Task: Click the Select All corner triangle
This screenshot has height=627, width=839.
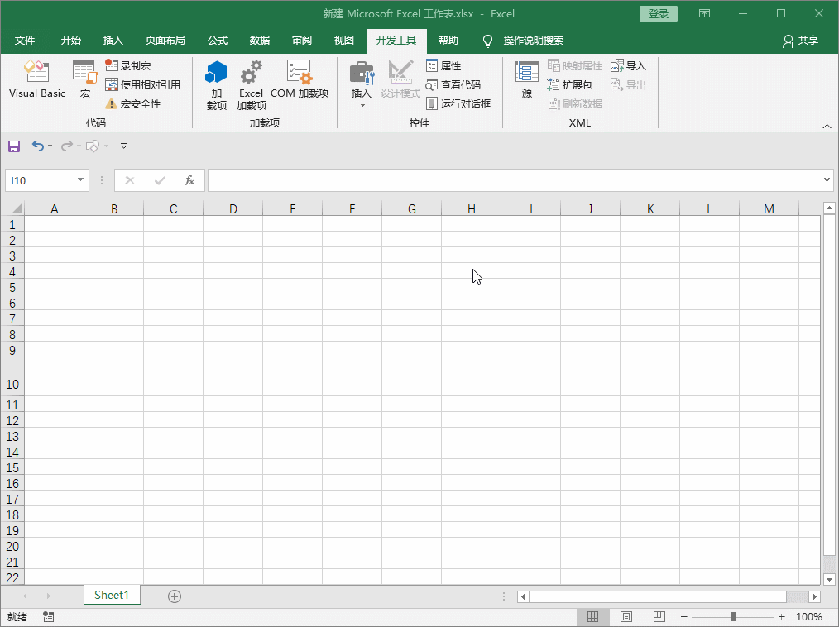Action: pos(17,208)
